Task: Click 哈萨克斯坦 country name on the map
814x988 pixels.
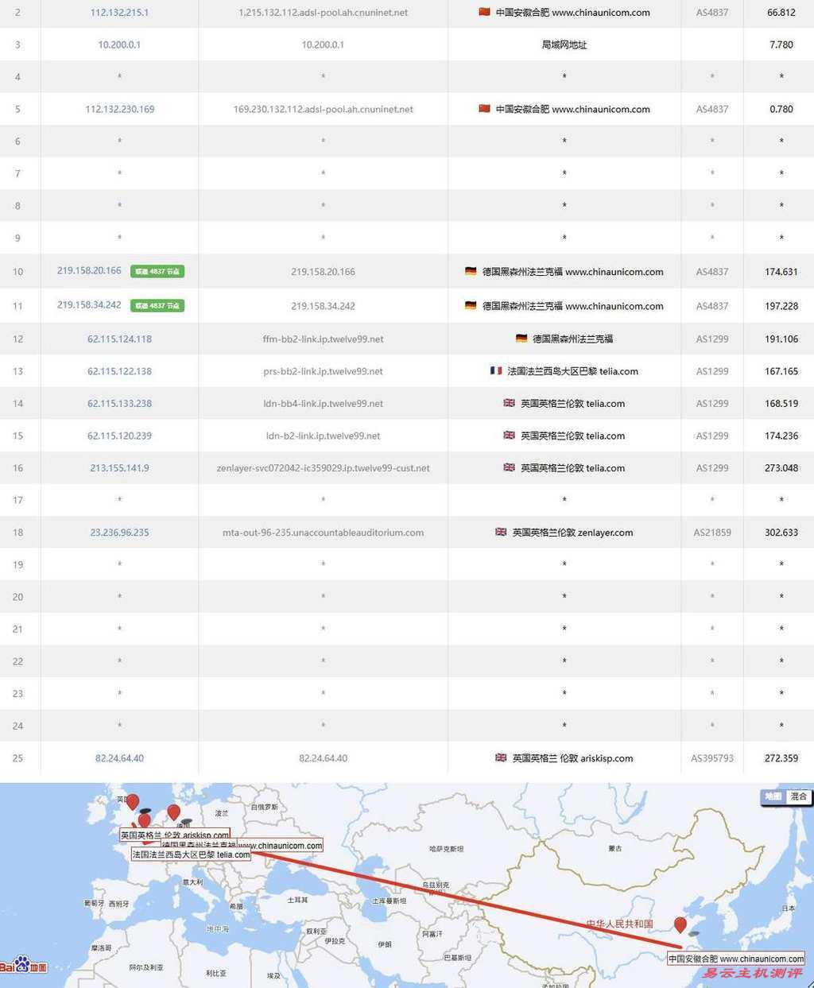Action: pos(446,849)
